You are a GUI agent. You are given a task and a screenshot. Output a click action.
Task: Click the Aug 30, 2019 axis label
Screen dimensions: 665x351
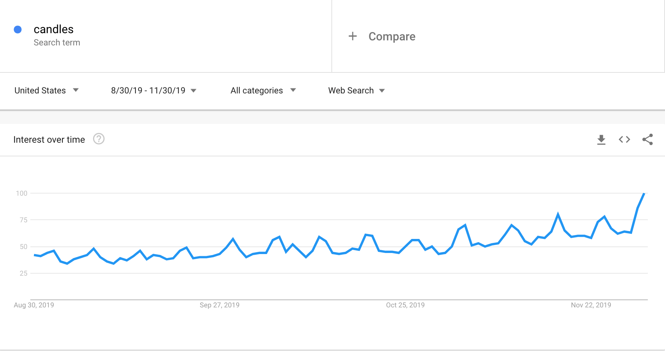(34, 305)
